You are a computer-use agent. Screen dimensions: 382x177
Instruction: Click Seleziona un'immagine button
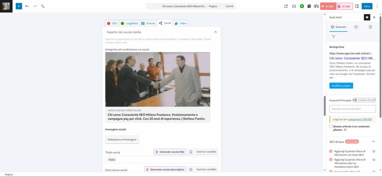click(122, 140)
